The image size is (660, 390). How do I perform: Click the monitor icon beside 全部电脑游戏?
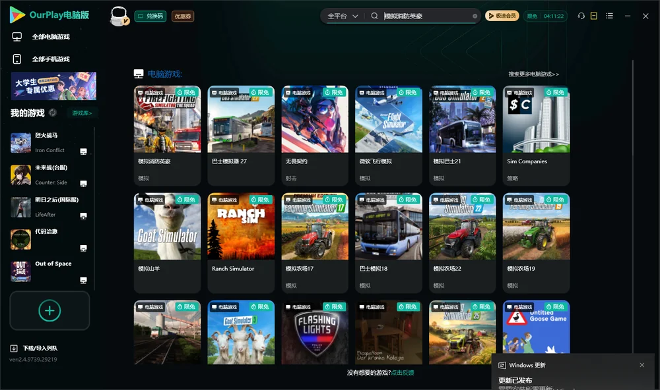point(17,37)
